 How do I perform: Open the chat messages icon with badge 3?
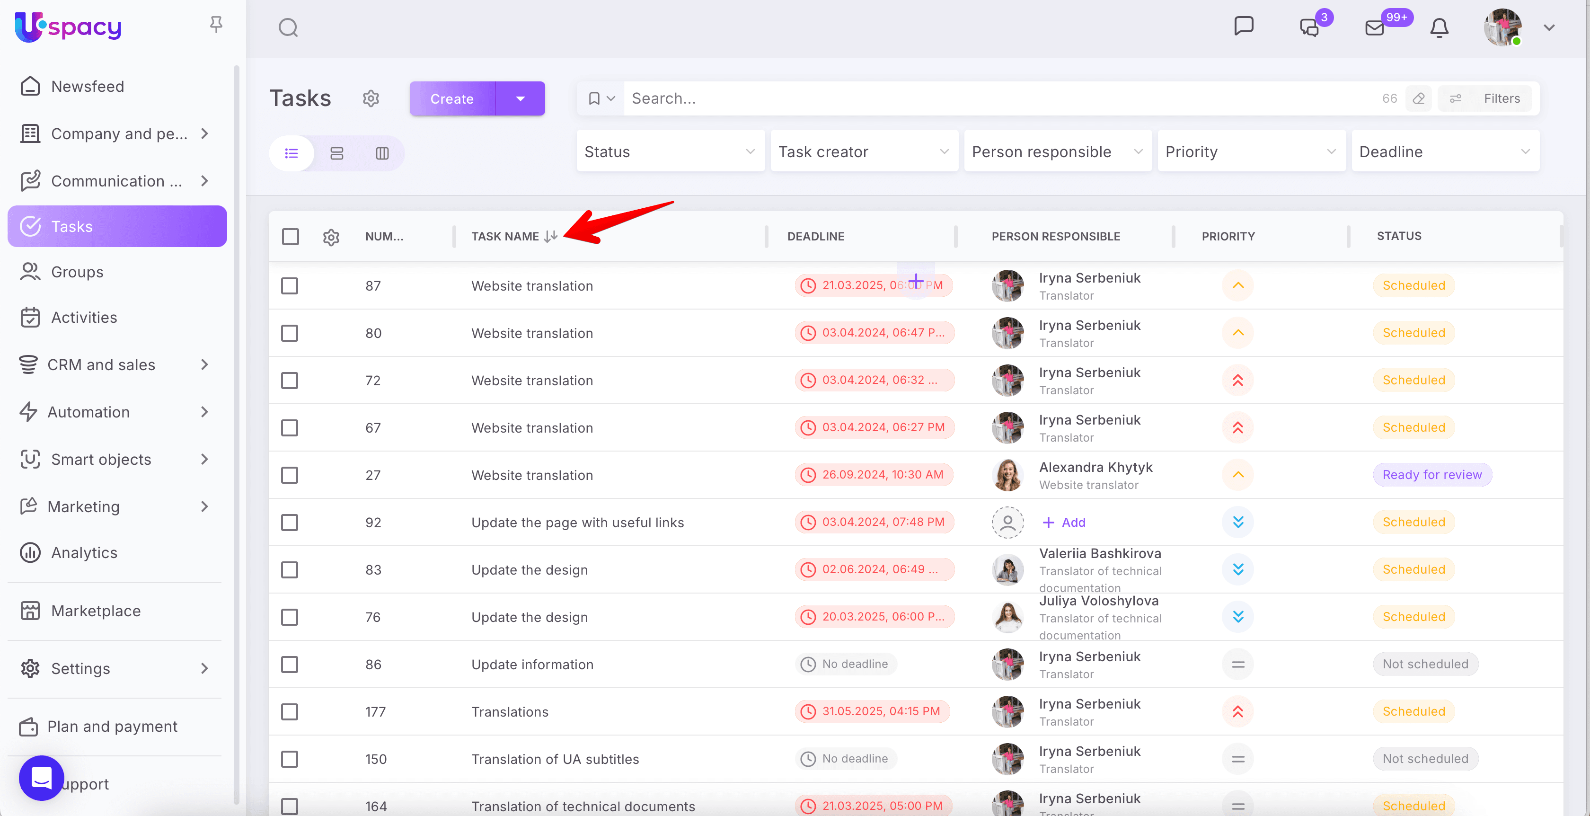[x=1309, y=27]
